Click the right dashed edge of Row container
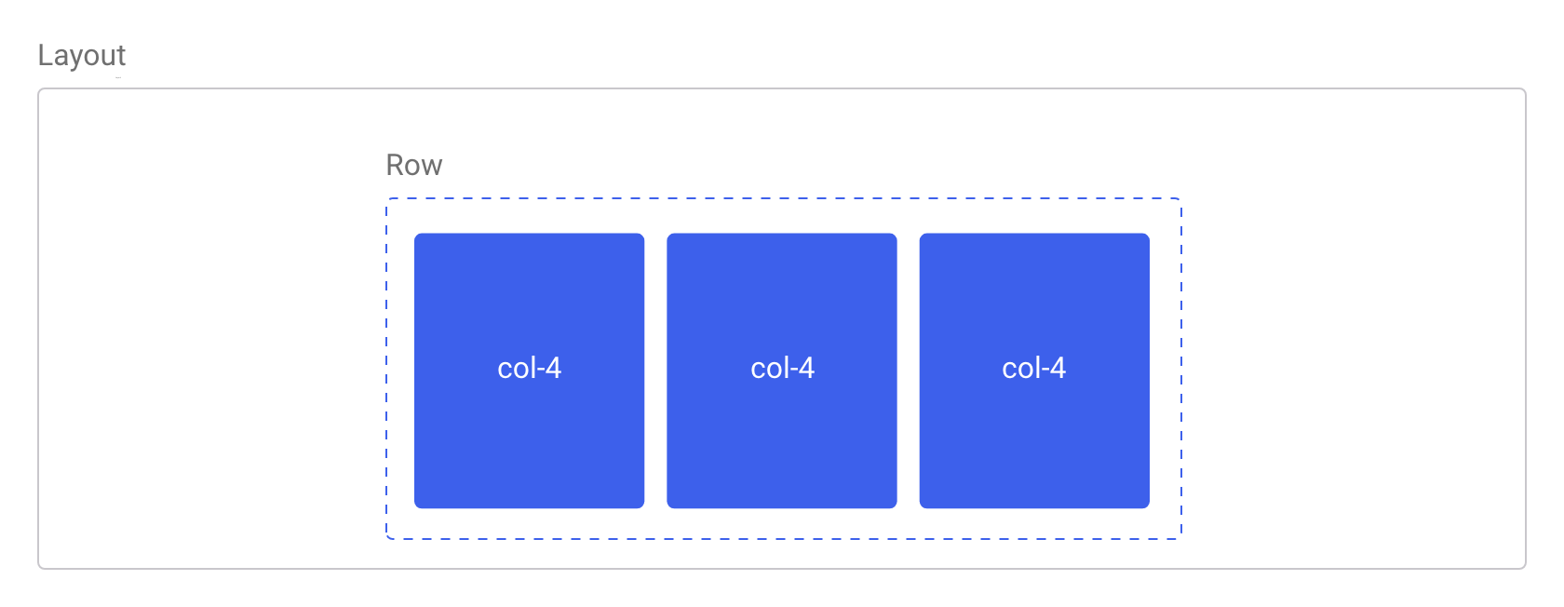 pos(1181,369)
